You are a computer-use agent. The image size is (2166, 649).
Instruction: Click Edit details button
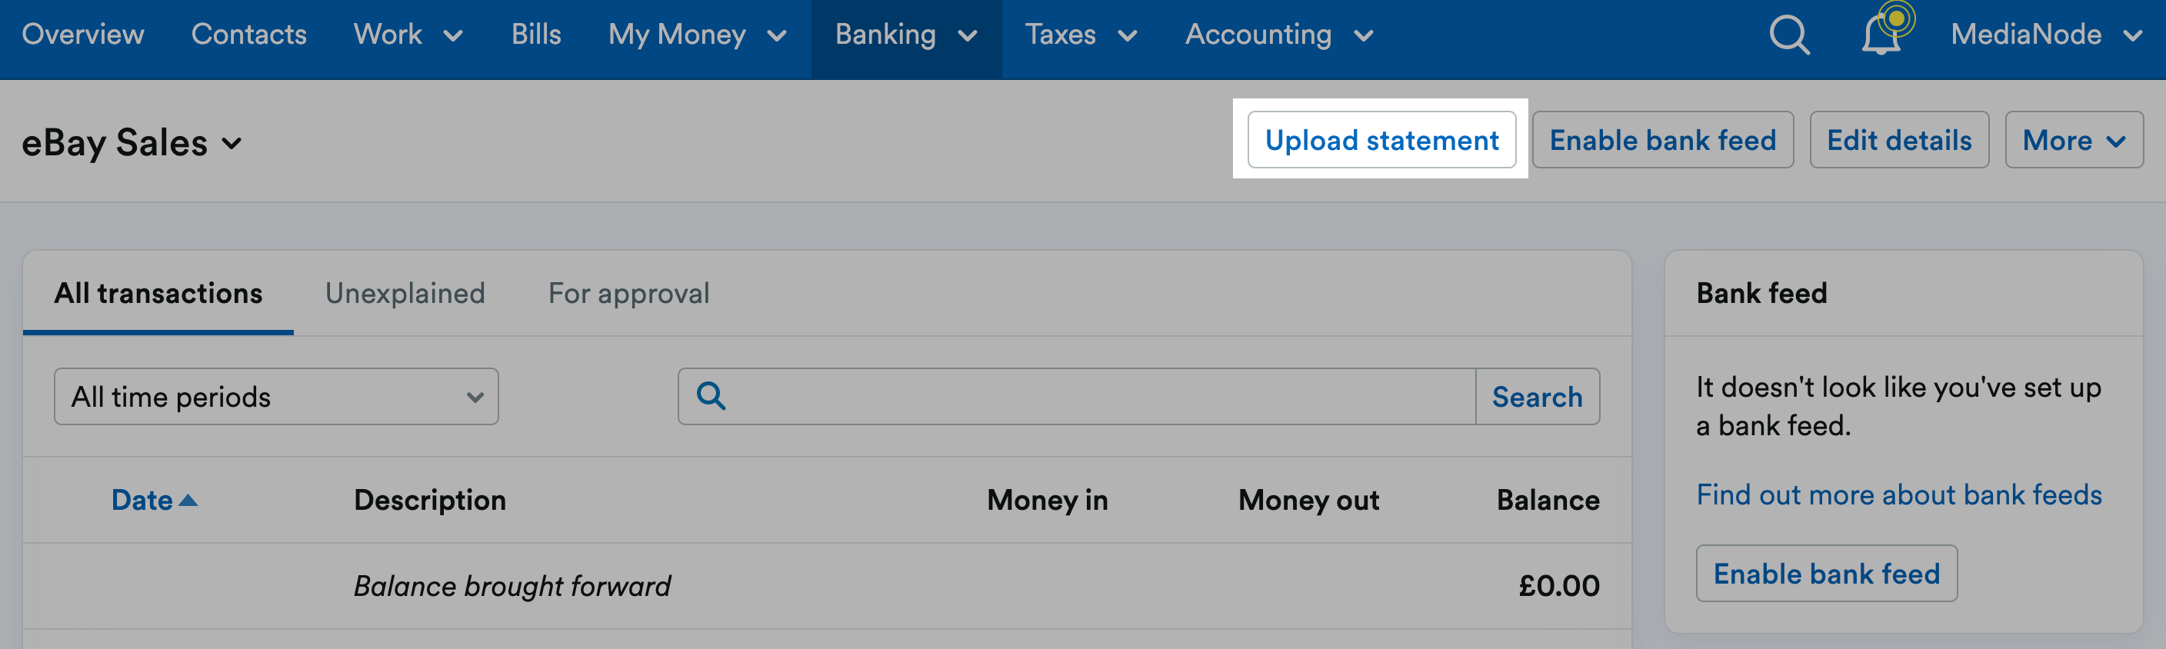point(1898,139)
